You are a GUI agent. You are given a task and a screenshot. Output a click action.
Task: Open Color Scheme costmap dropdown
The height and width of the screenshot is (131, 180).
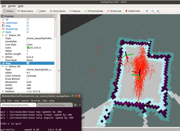tap(40, 76)
